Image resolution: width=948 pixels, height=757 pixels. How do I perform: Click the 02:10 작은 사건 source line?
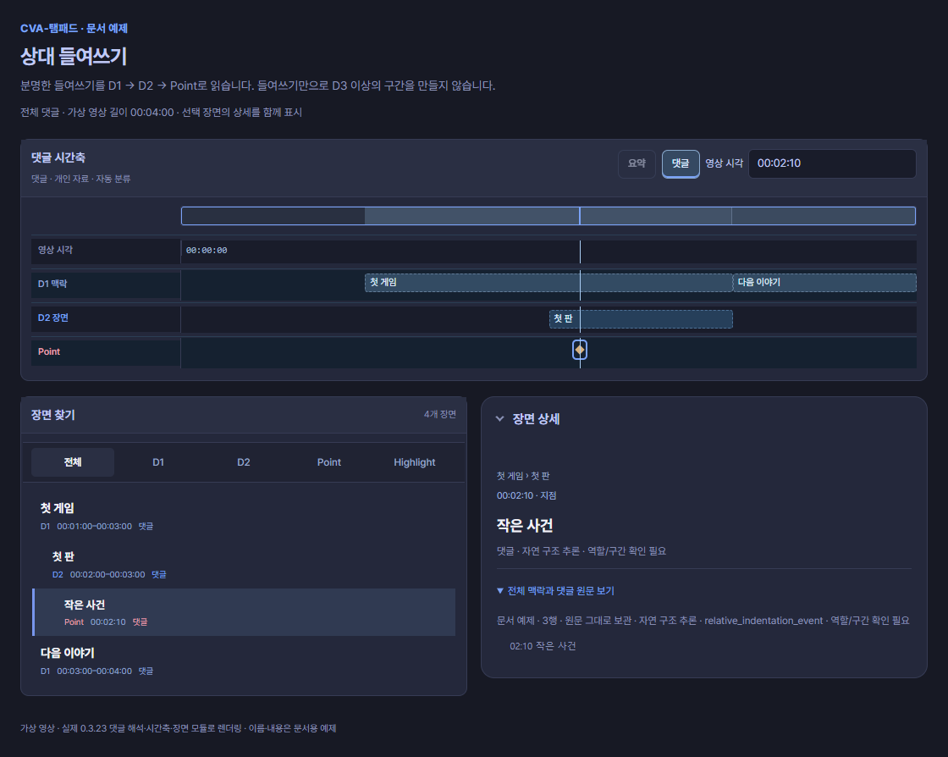543,646
